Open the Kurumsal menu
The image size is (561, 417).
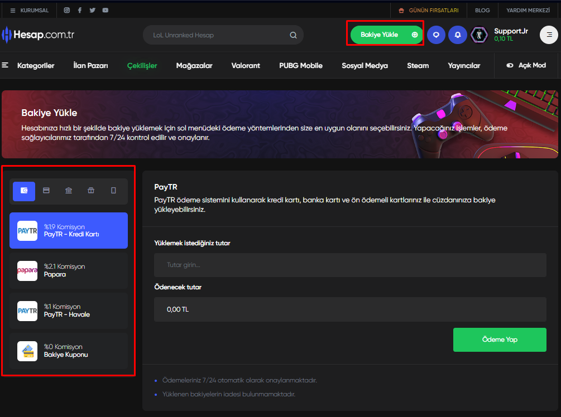(30, 11)
